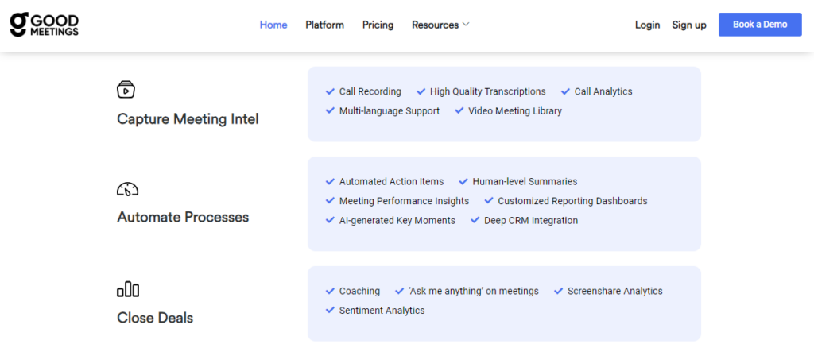Viewport: 814px width, 344px height.
Task: Click the checkmark beside Deep CRM Integration
Action: pos(475,220)
